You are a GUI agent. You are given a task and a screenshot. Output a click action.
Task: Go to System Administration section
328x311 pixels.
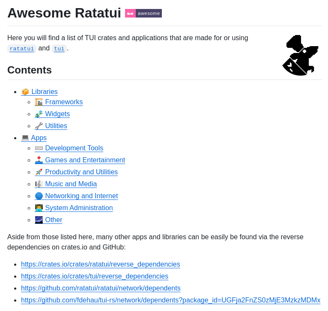(x=79, y=208)
